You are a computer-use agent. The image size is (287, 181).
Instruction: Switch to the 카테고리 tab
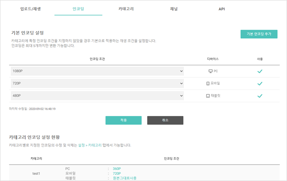tap(126, 9)
